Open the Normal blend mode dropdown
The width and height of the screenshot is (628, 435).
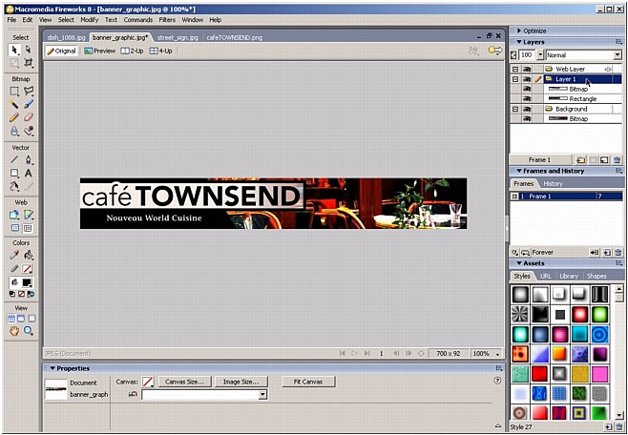click(617, 55)
